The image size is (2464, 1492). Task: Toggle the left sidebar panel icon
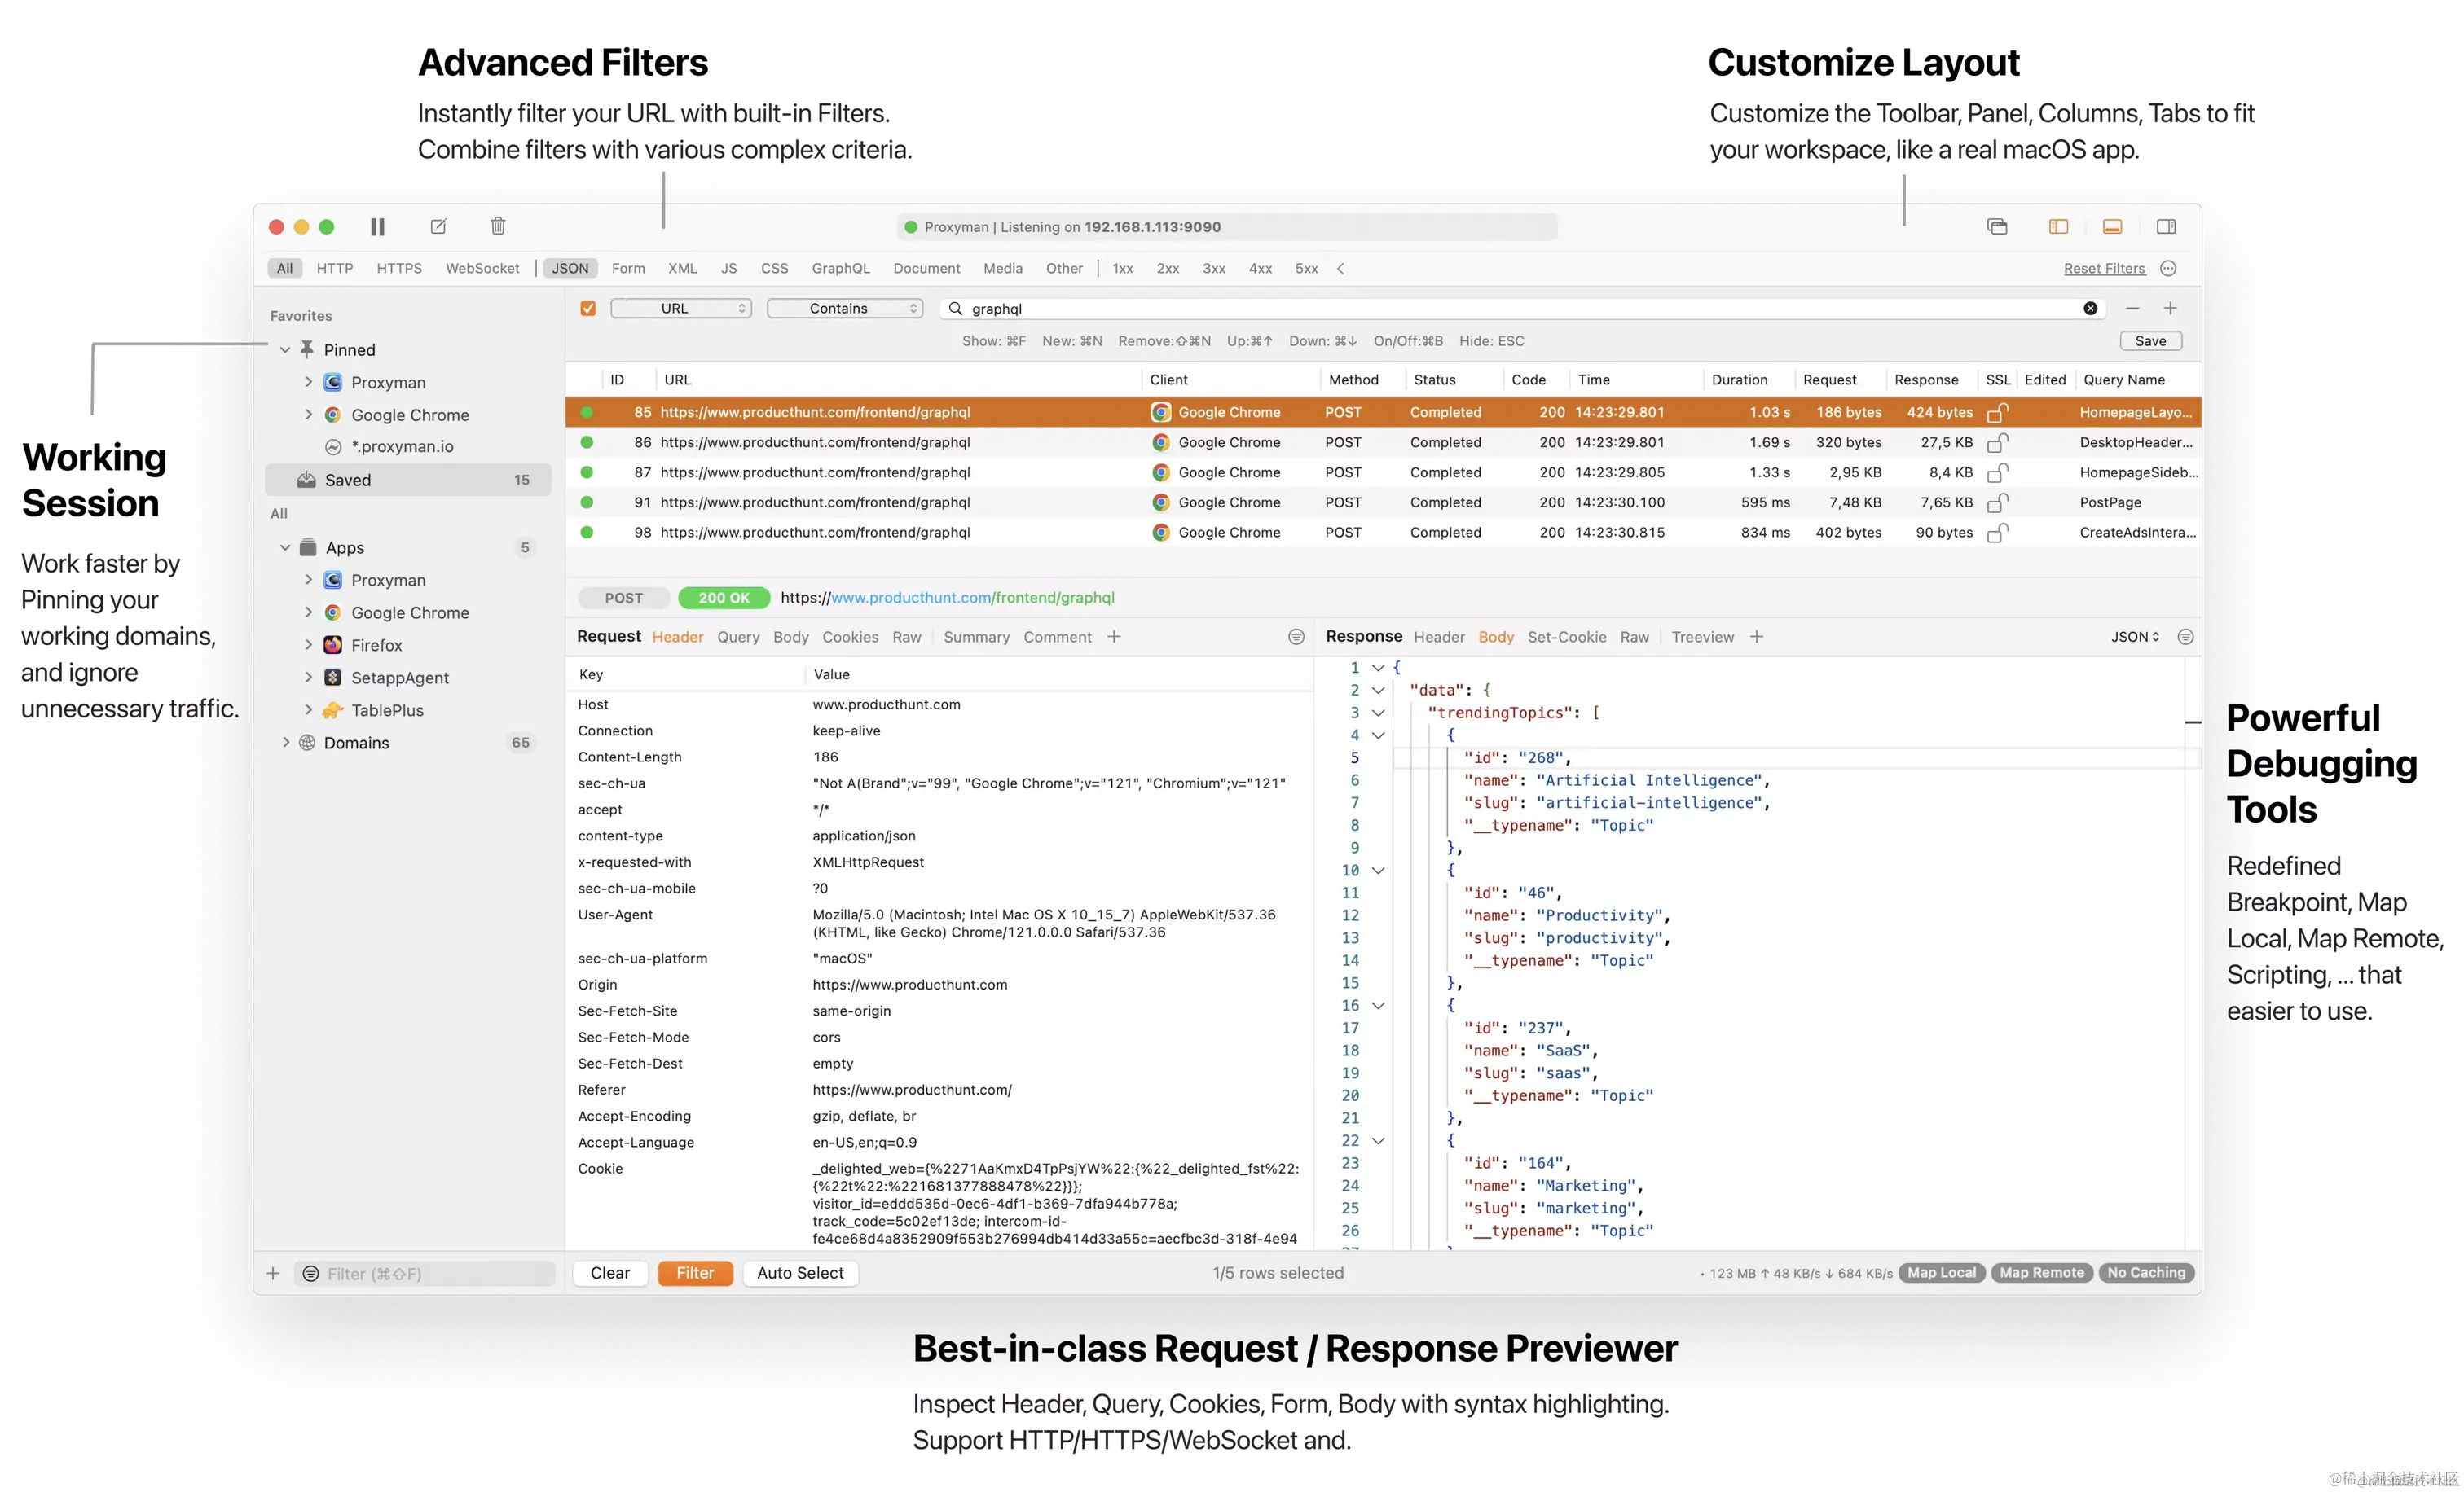click(2058, 227)
